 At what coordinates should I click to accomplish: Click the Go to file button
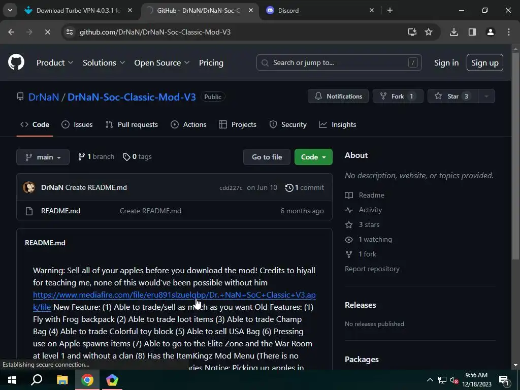267,157
